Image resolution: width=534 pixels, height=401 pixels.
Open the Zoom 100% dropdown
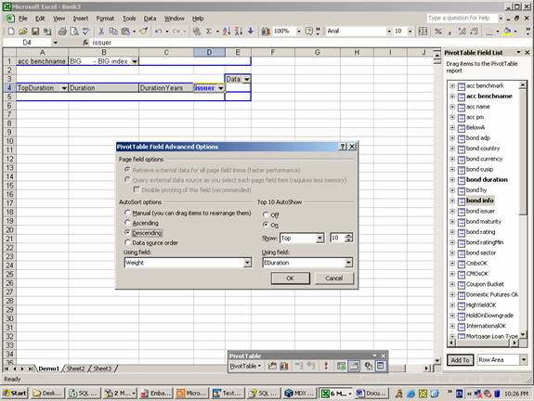(299, 32)
